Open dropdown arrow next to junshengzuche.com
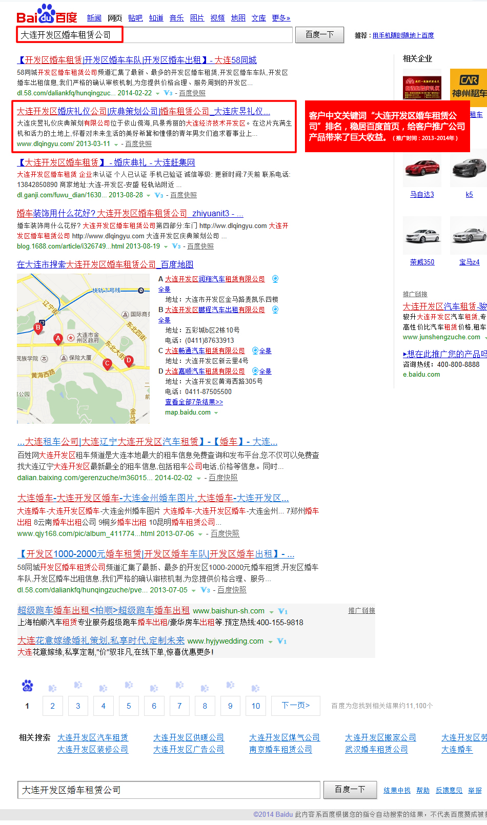 pyautogui.click(x=485, y=338)
